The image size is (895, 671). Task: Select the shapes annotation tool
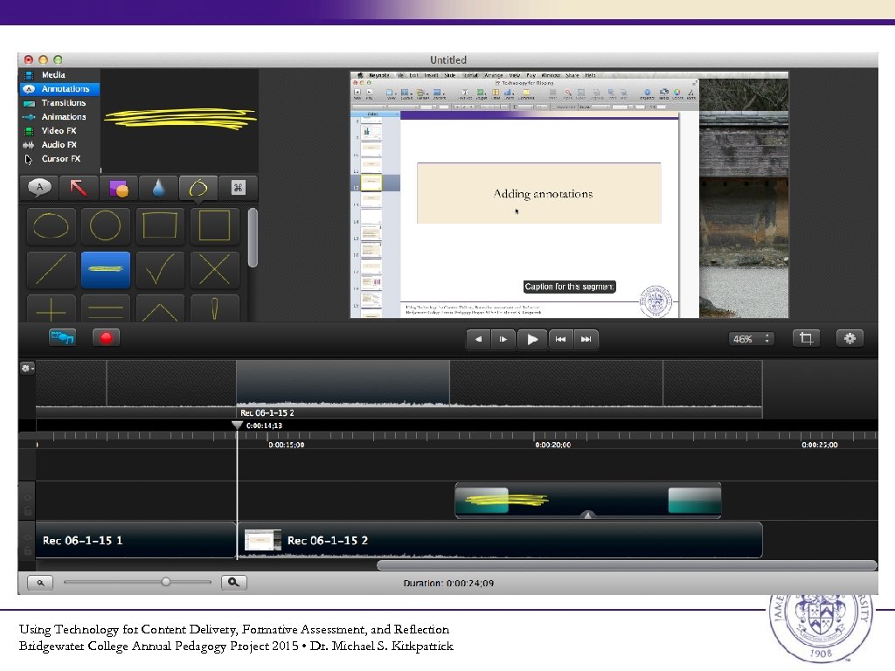point(119,187)
